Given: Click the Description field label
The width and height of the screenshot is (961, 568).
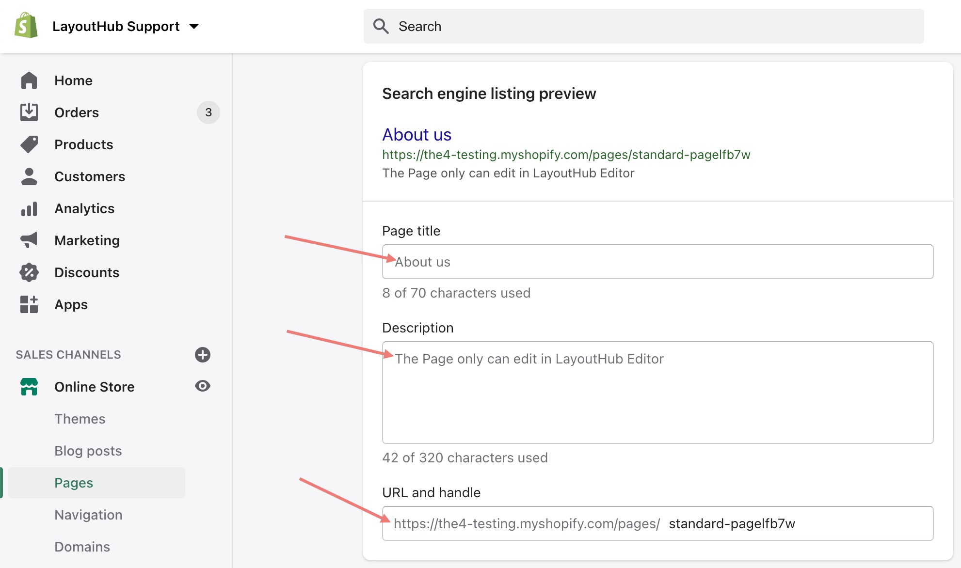Looking at the screenshot, I should coord(418,328).
